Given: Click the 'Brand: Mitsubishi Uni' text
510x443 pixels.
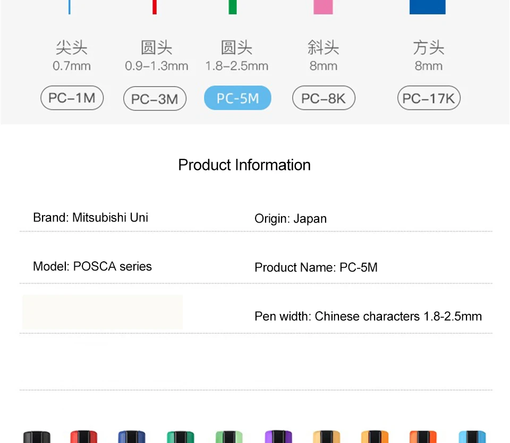Looking at the screenshot, I should (x=90, y=218).
